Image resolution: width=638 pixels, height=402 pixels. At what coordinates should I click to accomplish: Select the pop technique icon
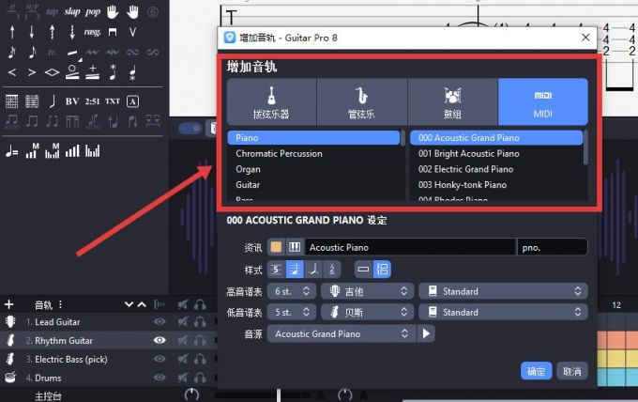93,12
